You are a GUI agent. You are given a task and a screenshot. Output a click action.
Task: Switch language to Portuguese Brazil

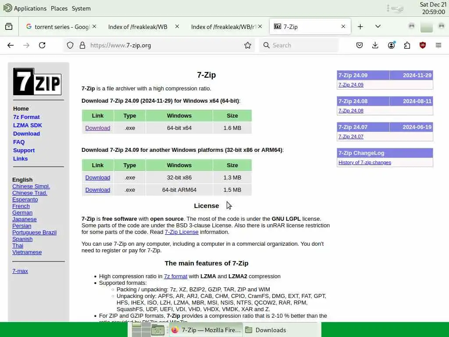click(34, 233)
